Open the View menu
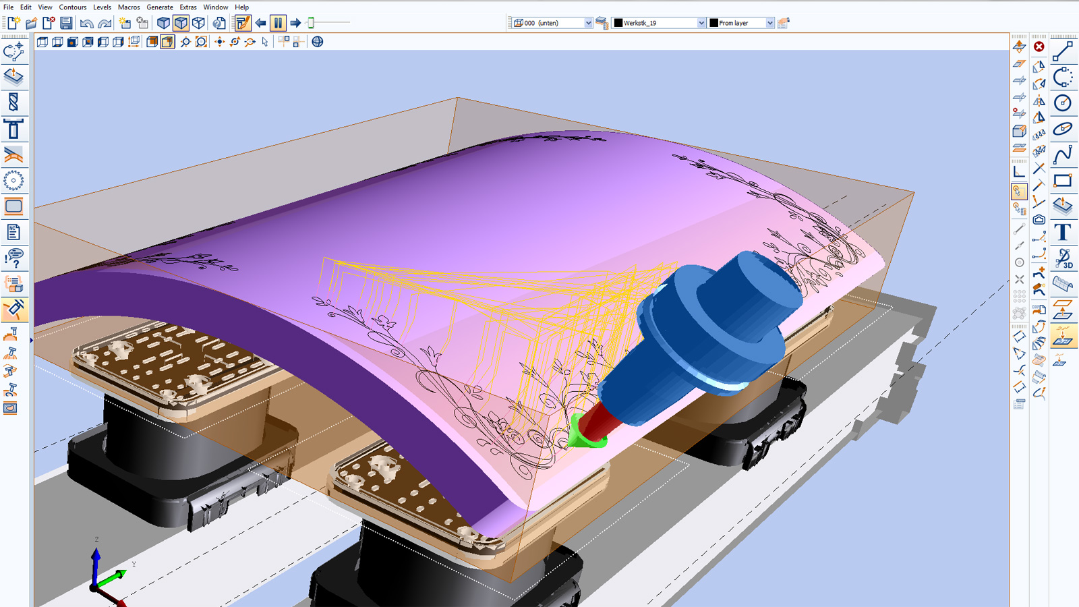This screenshot has width=1079, height=607. point(45,7)
